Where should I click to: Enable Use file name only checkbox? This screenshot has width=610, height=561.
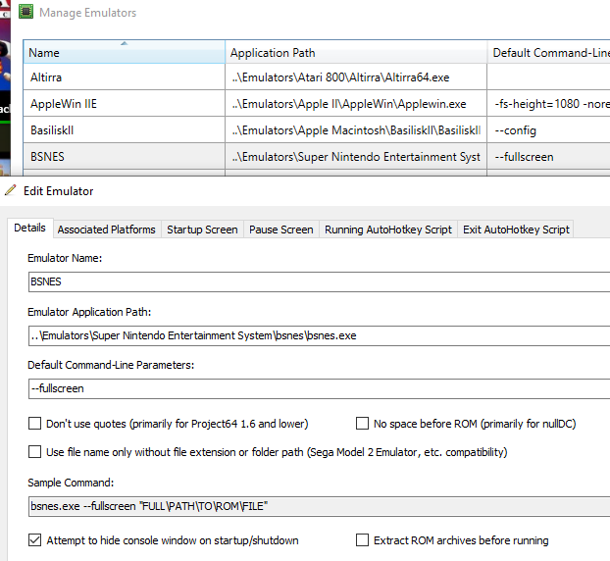[35, 452]
